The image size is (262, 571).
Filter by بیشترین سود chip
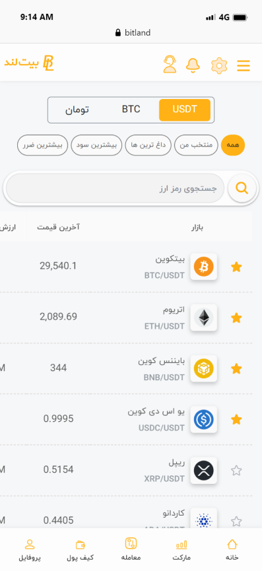96,145
